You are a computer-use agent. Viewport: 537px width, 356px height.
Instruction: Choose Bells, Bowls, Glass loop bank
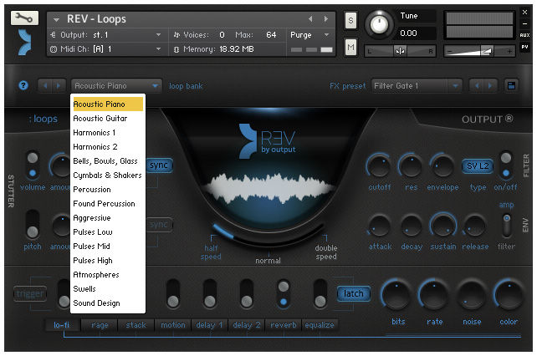point(108,161)
